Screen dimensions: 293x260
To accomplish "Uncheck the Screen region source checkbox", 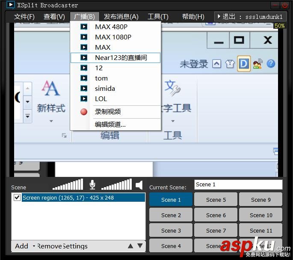I will click(x=17, y=197).
